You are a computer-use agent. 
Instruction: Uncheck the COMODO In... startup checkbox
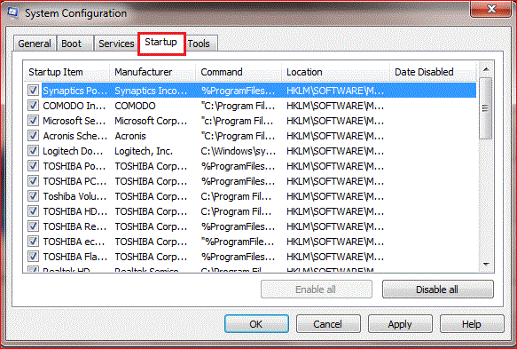click(x=33, y=106)
